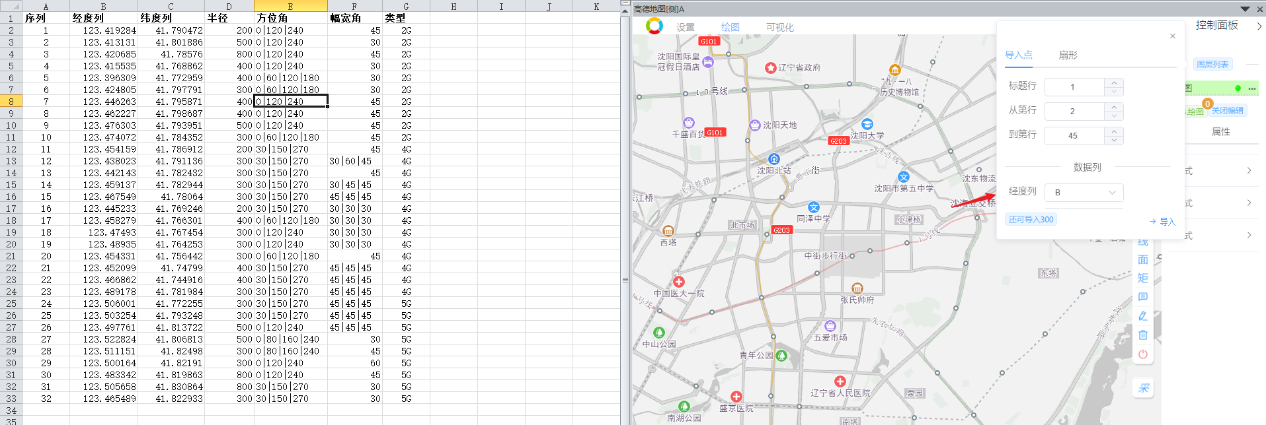
Task: Open the text annotation tool icon
Action: pyautogui.click(x=1143, y=297)
